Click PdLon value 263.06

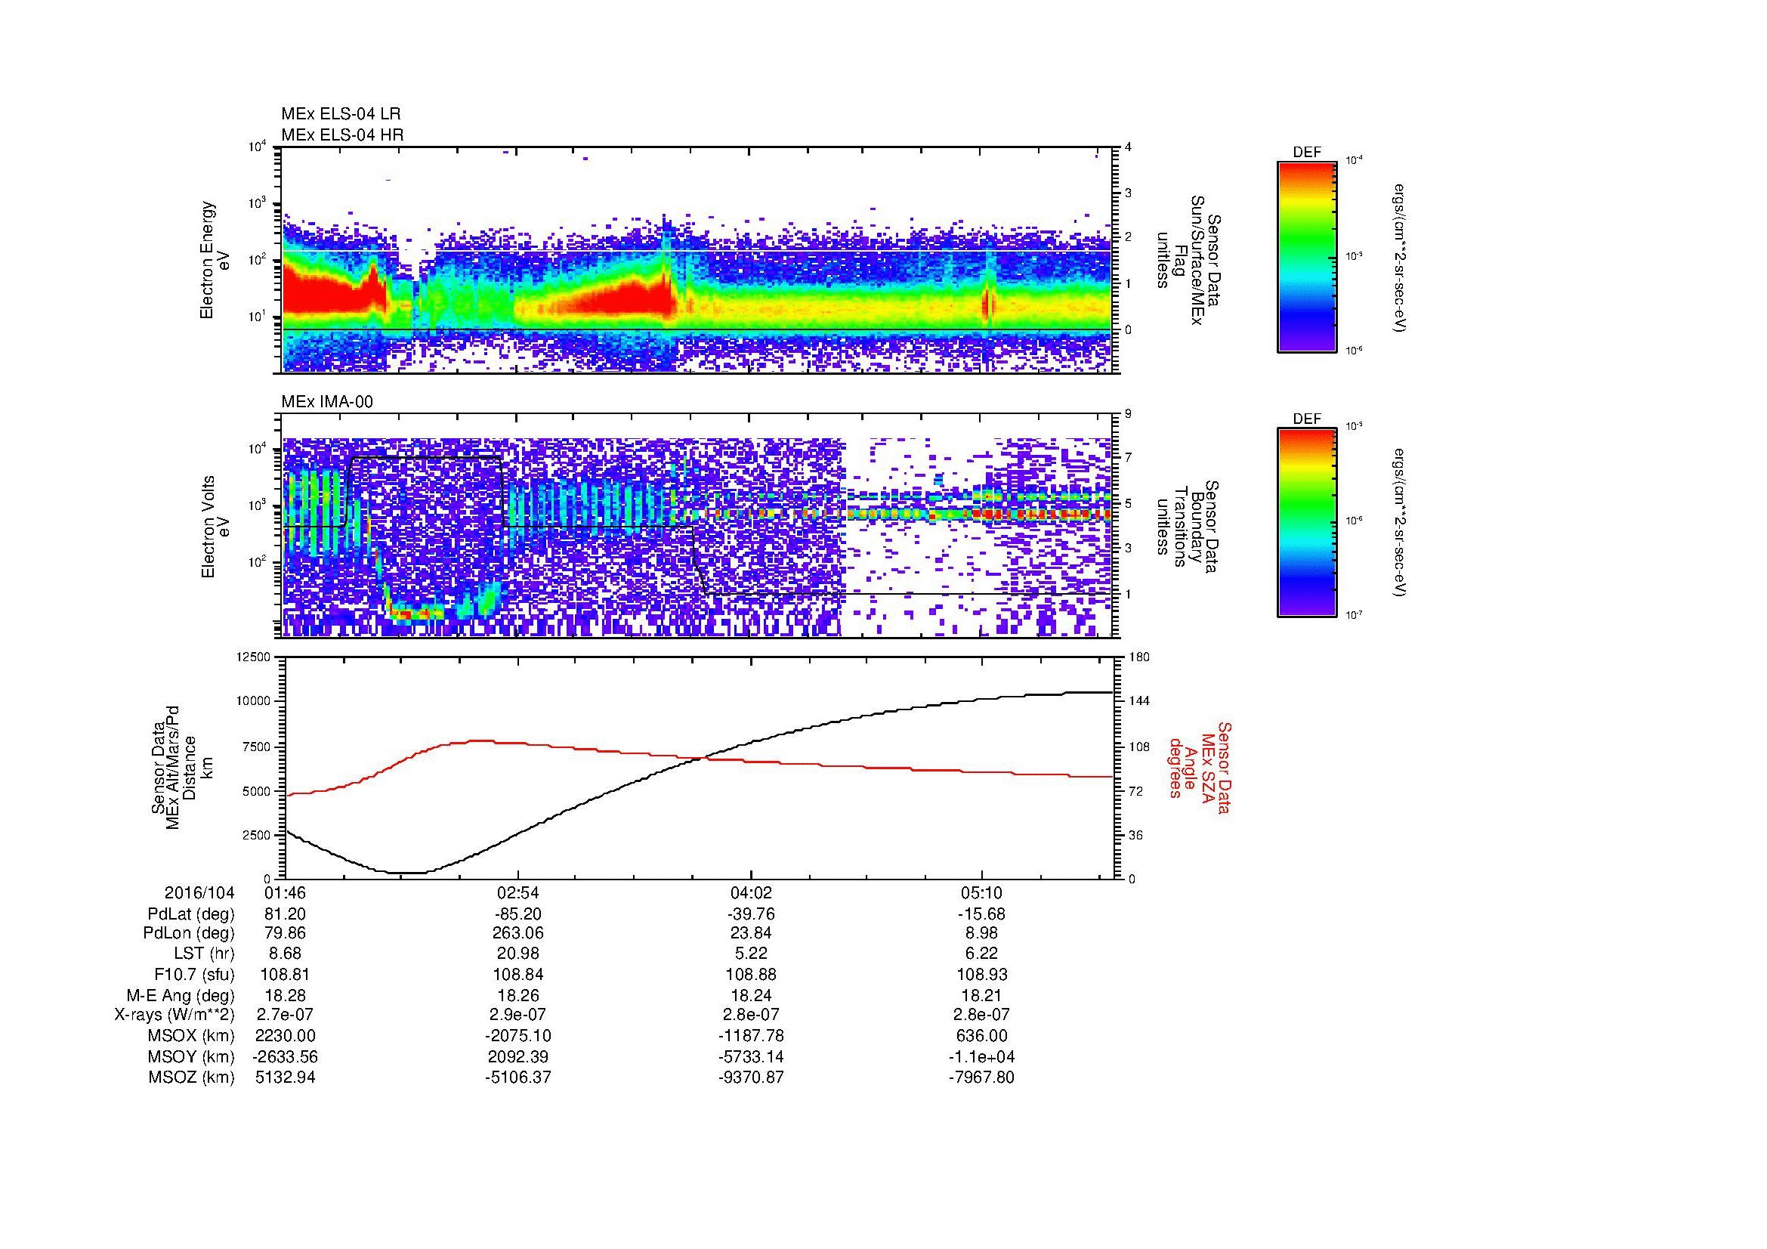(518, 933)
